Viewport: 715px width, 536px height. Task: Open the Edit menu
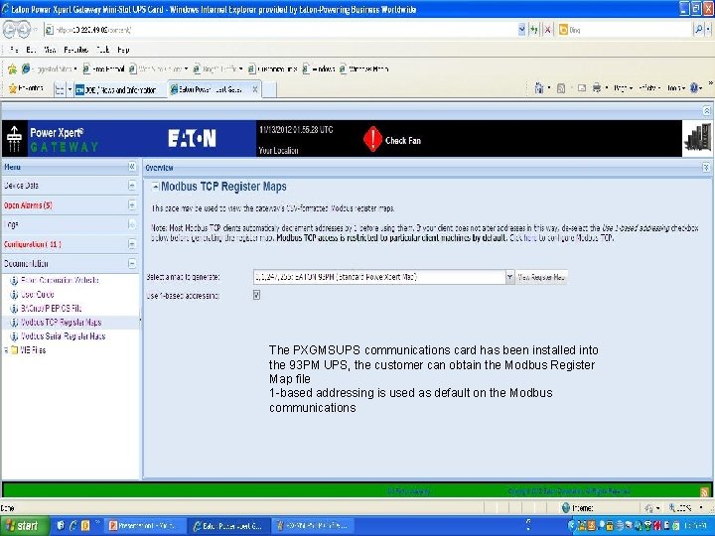(x=31, y=50)
